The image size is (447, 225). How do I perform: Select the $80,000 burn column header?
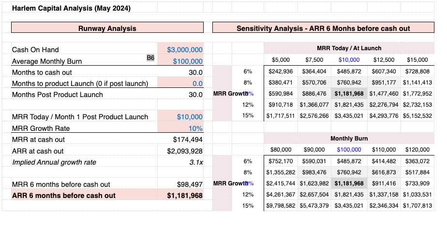[281, 150]
